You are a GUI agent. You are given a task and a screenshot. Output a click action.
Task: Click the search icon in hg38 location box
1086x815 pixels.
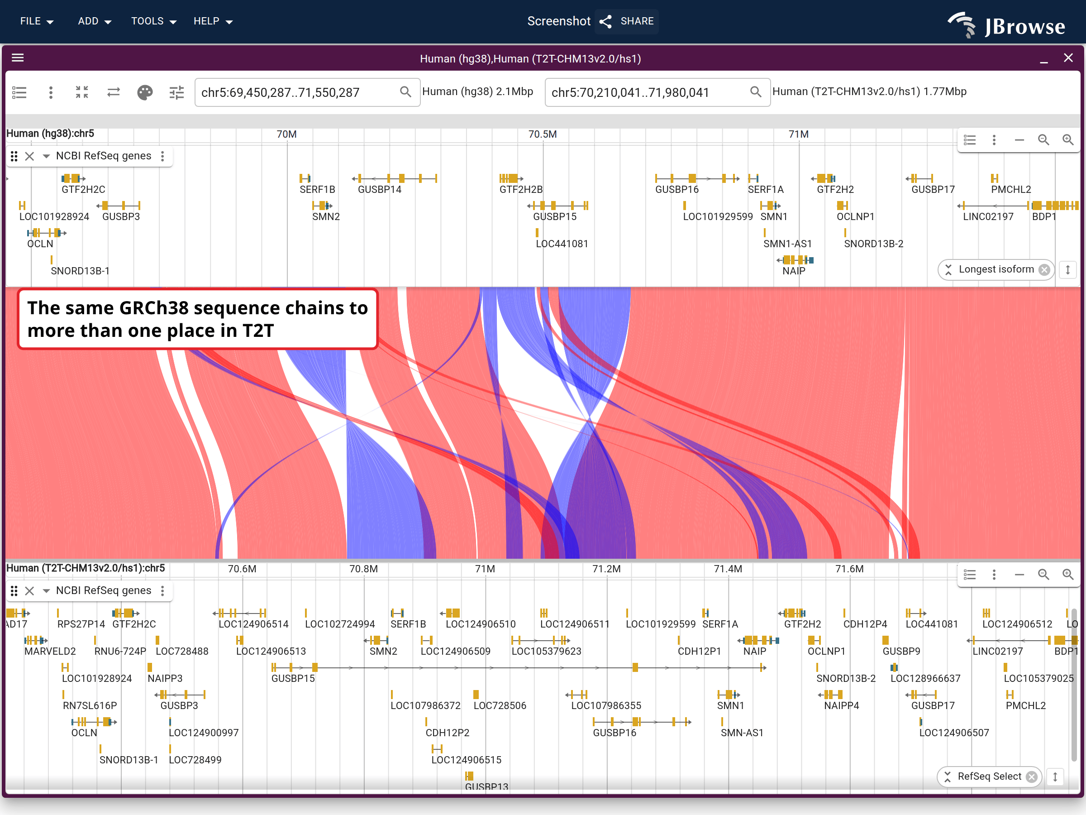405,92
